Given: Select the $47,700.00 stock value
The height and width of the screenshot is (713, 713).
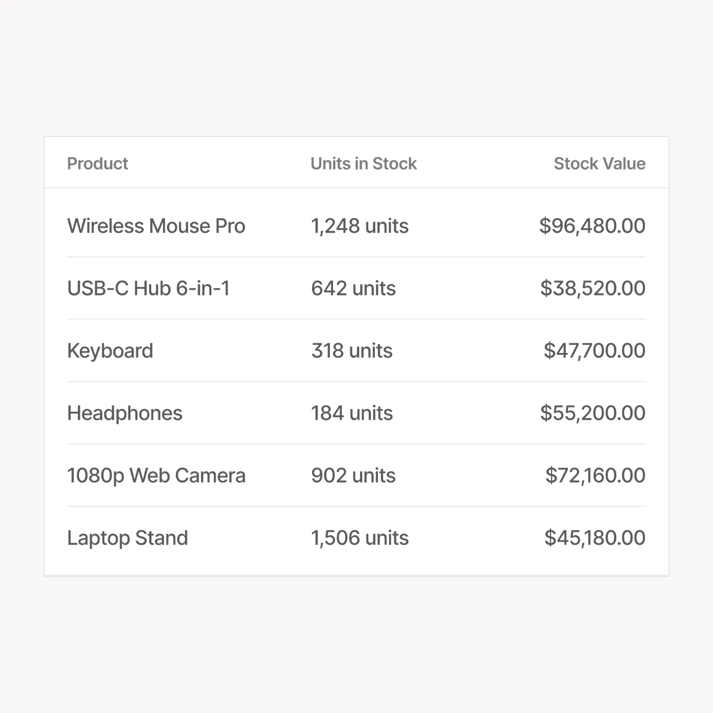Looking at the screenshot, I should (x=594, y=350).
